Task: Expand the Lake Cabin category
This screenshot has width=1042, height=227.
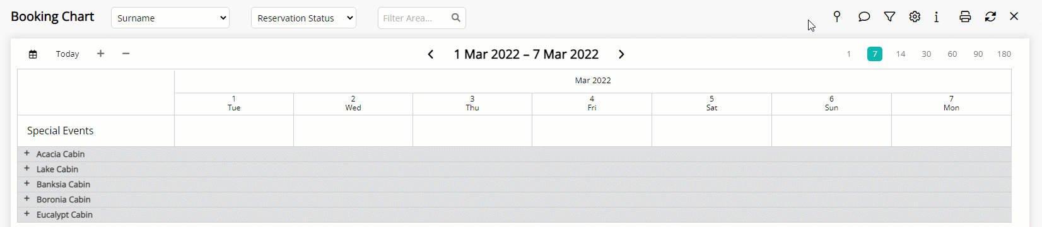Action: point(26,168)
